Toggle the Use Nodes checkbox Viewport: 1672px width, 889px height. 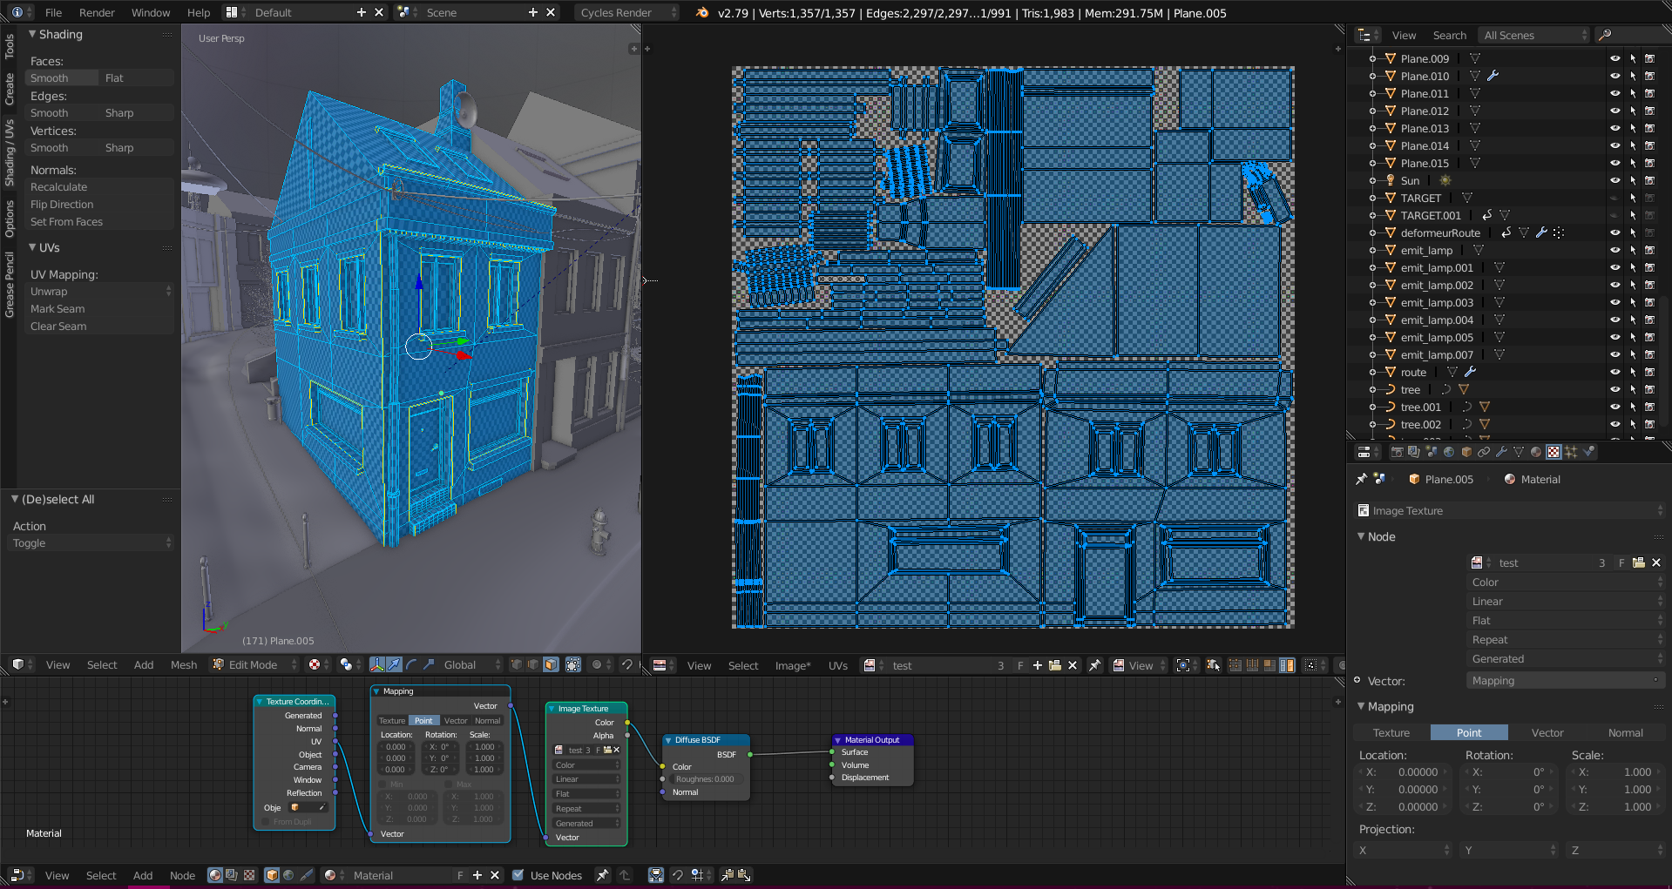tap(518, 876)
